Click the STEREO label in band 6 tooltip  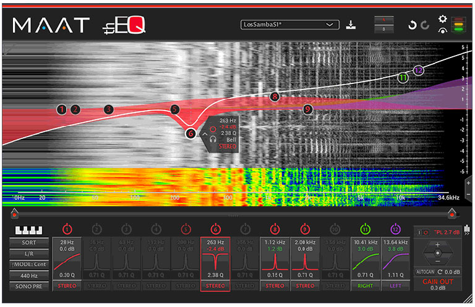click(228, 146)
